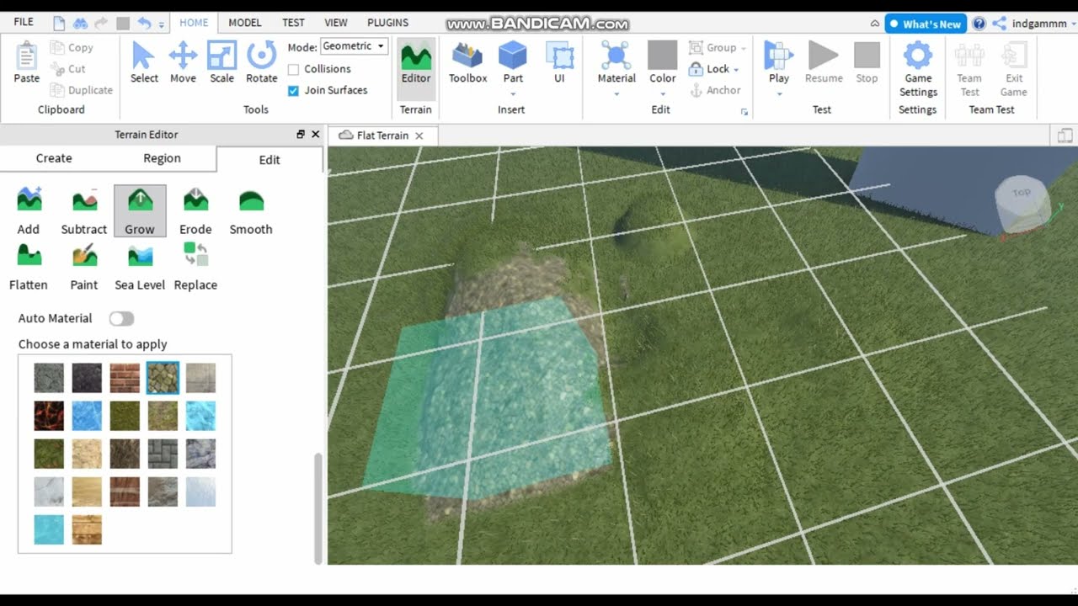Click the What's New button
Image resolution: width=1078 pixels, height=606 pixels.
click(925, 24)
